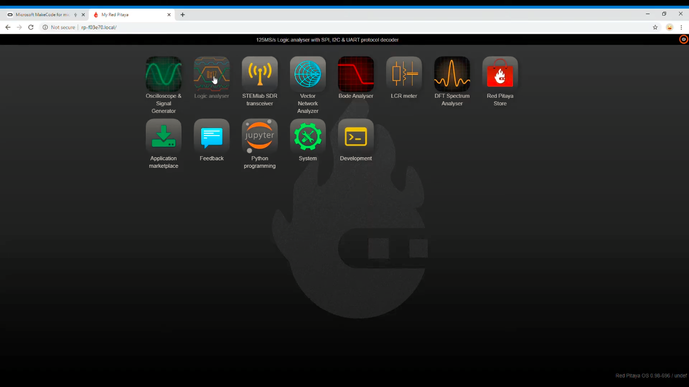The image size is (689, 387).
Task: Start the Vector Network Analyzer
Action: (x=308, y=74)
